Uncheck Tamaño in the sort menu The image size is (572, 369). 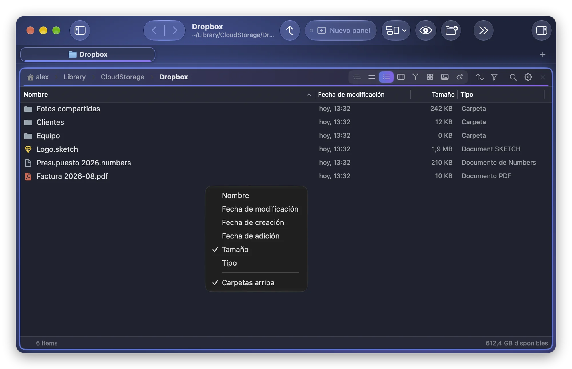click(x=256, y=250)
